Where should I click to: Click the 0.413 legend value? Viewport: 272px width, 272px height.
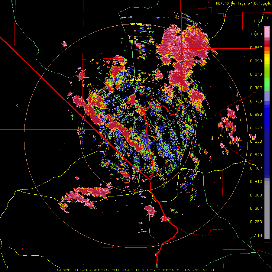pos(256,181)
